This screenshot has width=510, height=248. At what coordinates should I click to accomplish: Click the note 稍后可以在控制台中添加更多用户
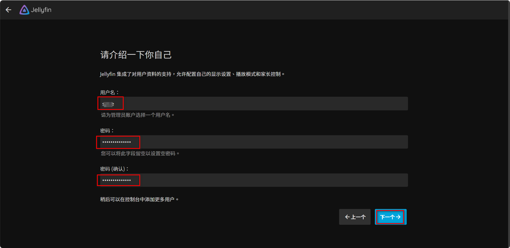139,199
